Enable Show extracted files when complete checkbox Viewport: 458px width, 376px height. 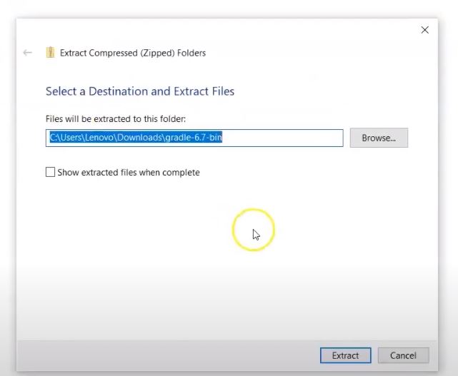point(50,172)
